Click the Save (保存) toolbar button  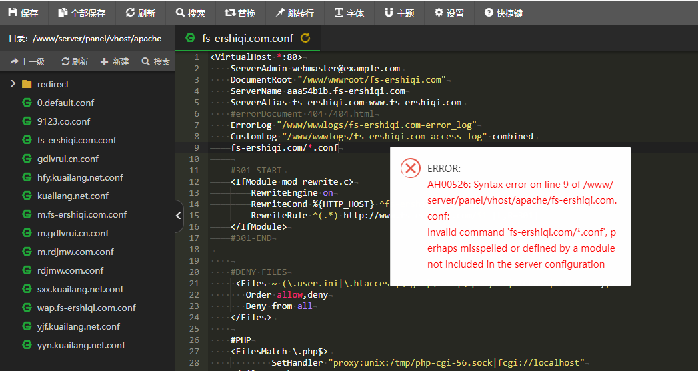click(23, 13)
